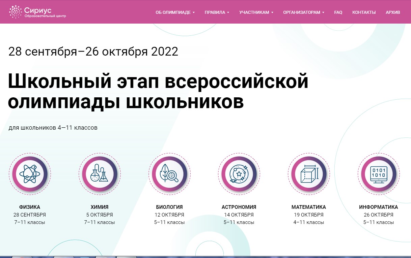The height and width of the screenshot is (258, 411).
Task: Open the Astronomy planet orbit icon
Action: 239,174
